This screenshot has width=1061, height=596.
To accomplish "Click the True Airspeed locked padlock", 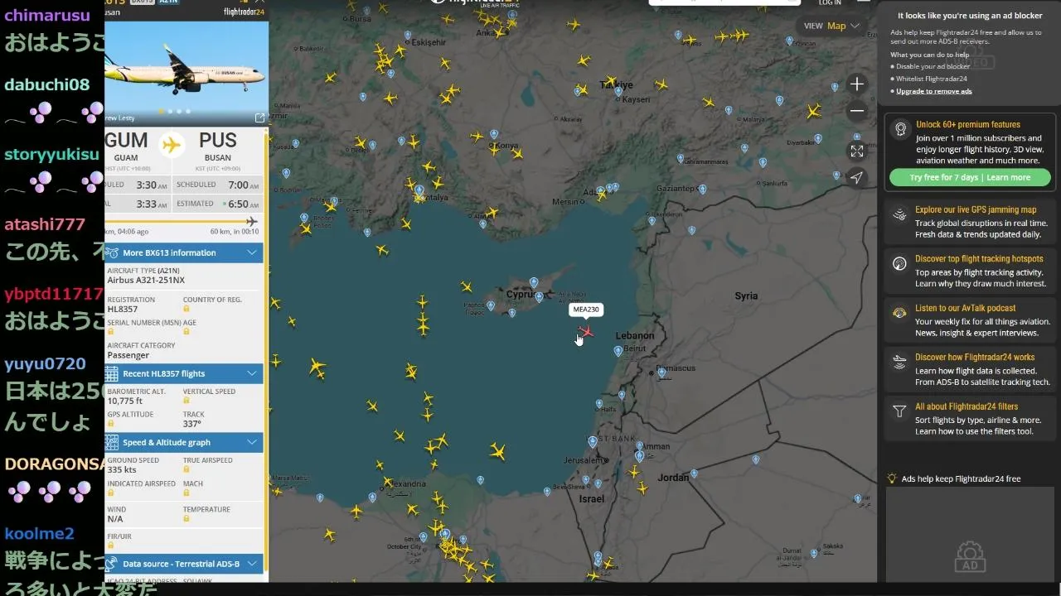I will tap(187, 469).
